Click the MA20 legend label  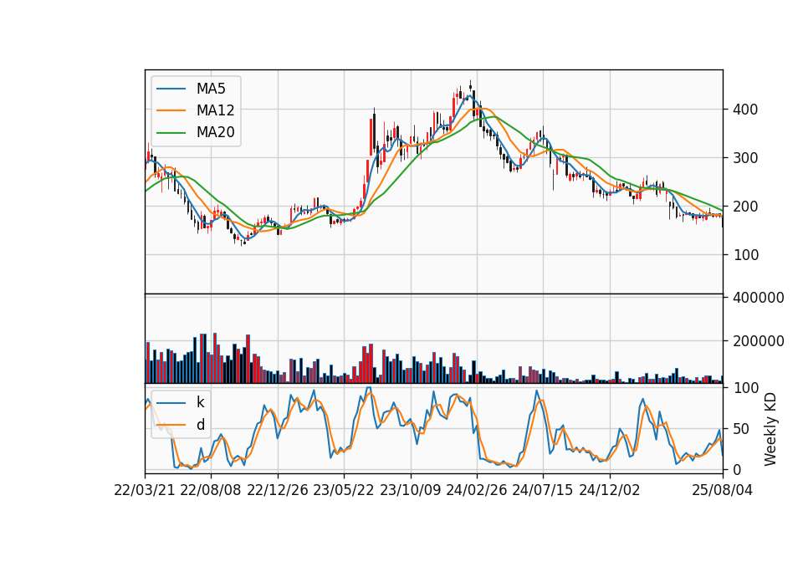tap(215, 132)
